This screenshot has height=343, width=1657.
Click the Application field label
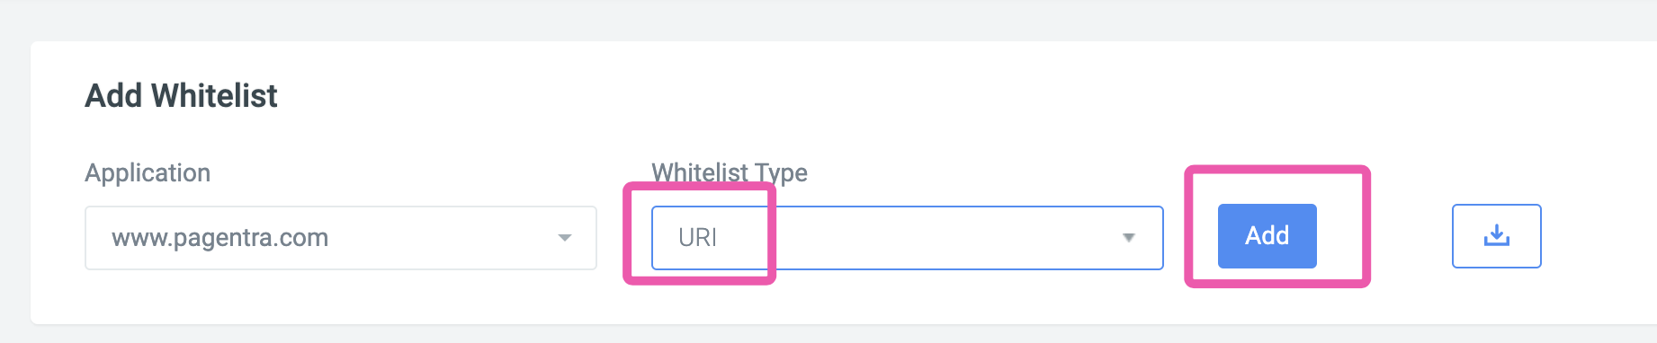pyautogui.click(x=148, y=172)
